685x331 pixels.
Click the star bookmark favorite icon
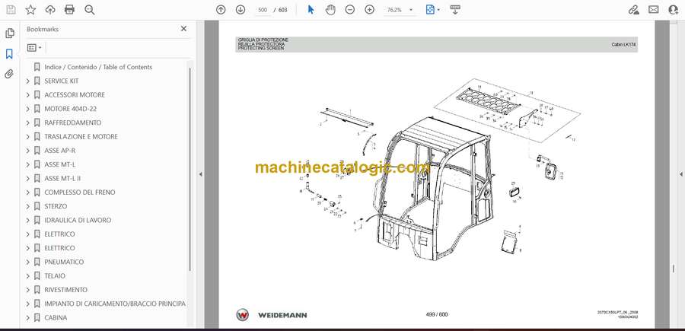pos(30,10)
